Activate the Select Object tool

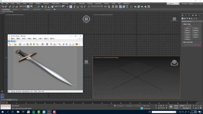[x=28, y=7]
